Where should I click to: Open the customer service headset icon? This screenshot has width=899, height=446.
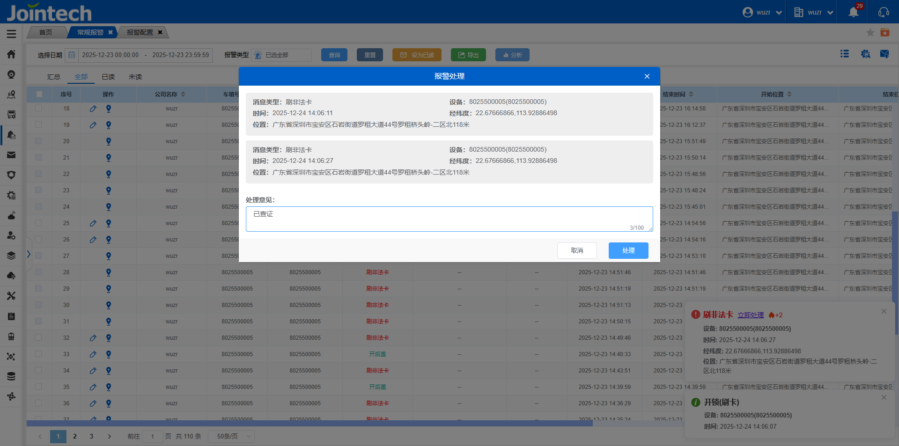[884, 12]
